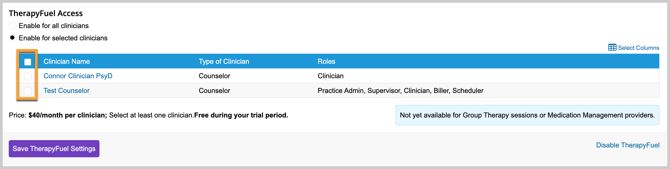Click the TherapyFuel Access heading
The height and width of the screenshot is (169, 670).
(x=46, y=13)
